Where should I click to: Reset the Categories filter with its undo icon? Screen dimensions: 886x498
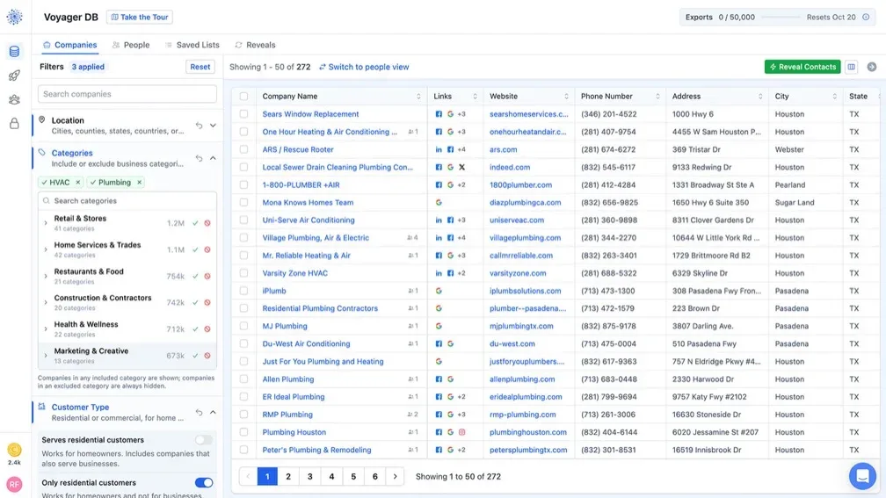pyautogui.click(x=199, y=158)
